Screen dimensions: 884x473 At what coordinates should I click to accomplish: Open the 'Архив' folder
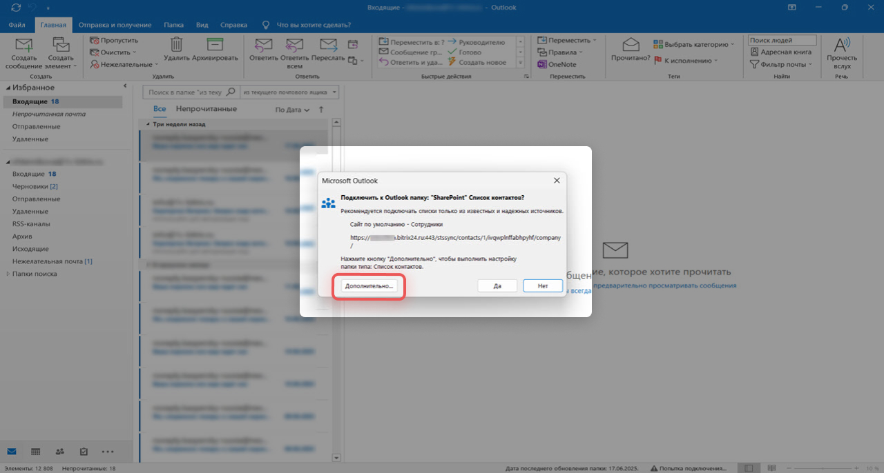(x=22, y=236)
